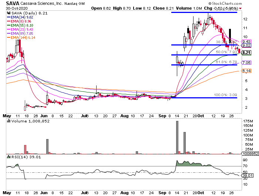The width and height of the screenshot is (259, 196).
Task: Click the Sep label on price chart axis
Action: click(162, 116)
